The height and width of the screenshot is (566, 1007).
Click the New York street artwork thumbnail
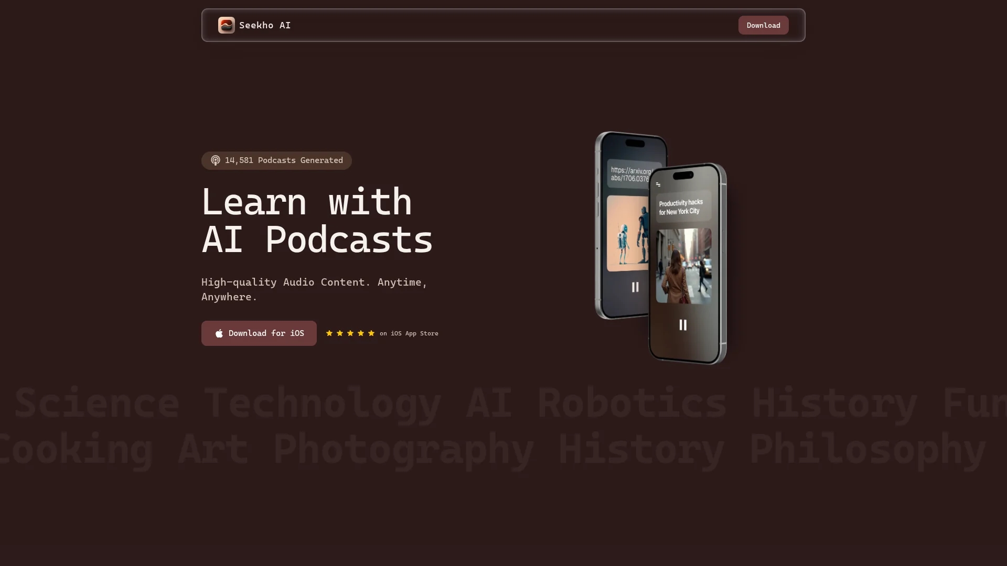pyautogui.click(x=684, y=266)
